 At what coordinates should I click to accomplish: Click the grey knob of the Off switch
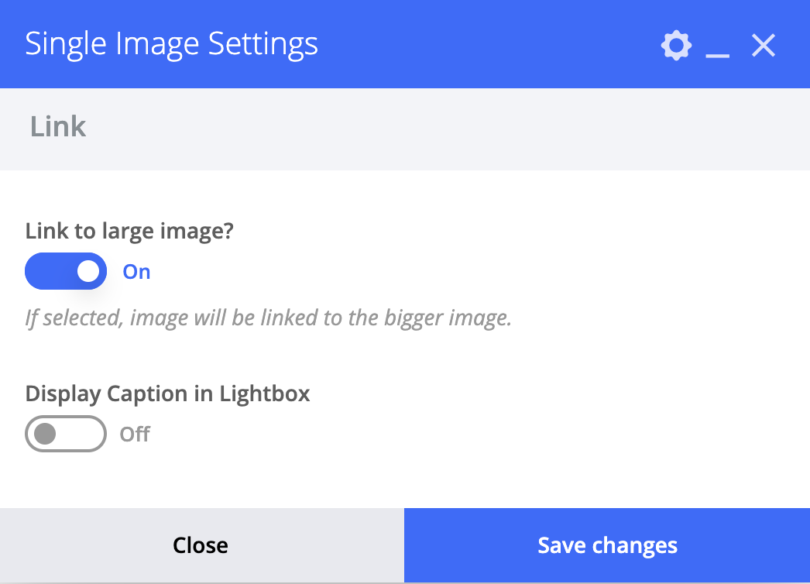coord(45,434)
